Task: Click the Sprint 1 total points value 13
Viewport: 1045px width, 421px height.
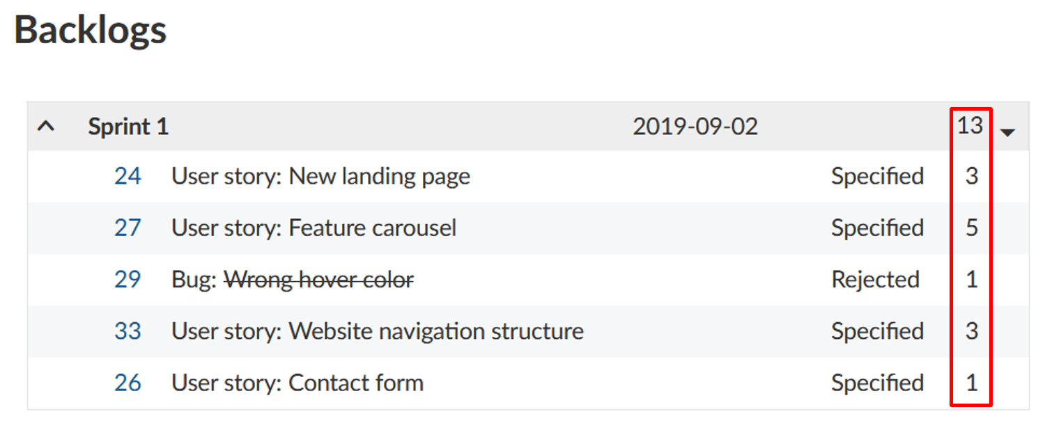Action: pos(971,127)
